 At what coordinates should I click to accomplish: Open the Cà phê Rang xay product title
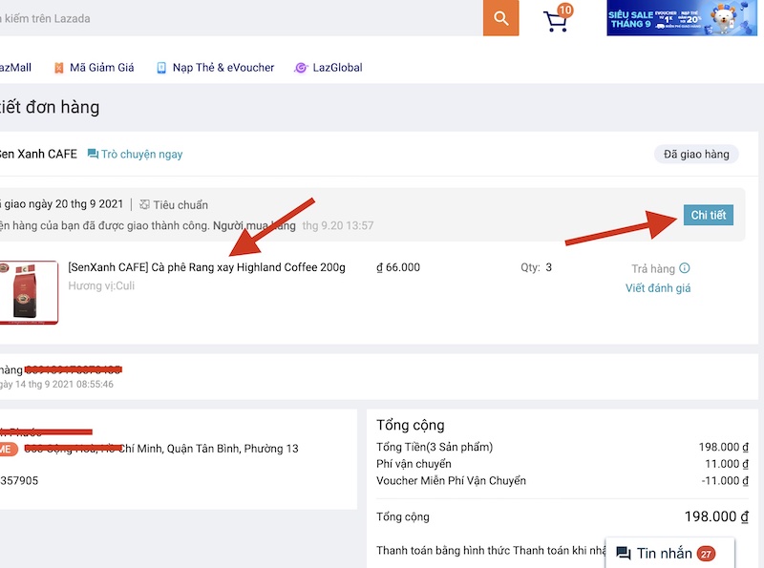[x=206, y=267]
